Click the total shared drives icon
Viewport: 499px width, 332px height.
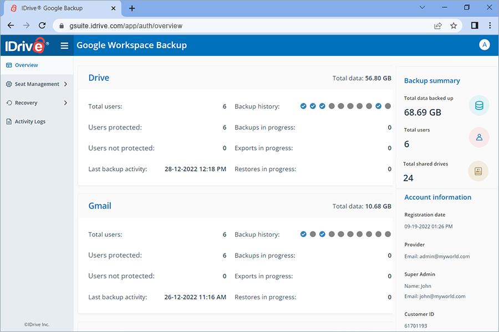pos(478,171)
